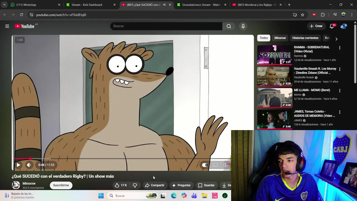Open the SOBRENATURAL video thumbnail
The width and height of the screenshot is (357, 201).
click(275, 55)
